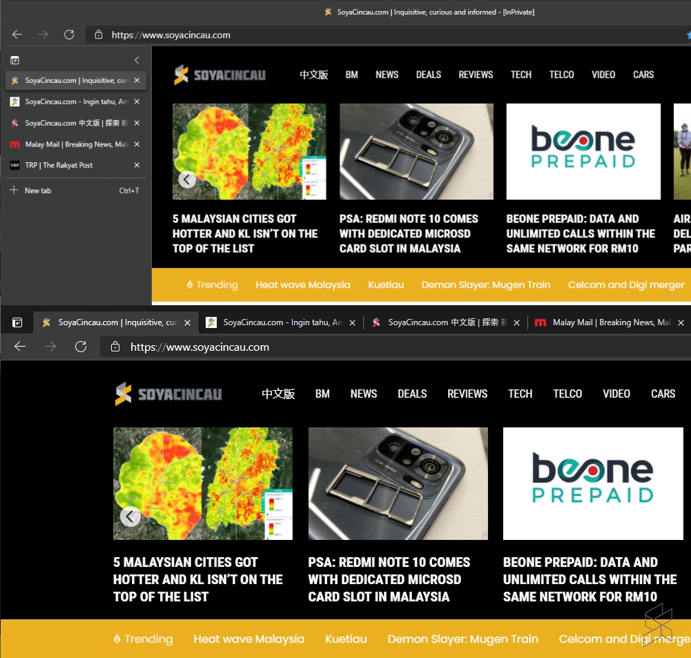Viewport: 691px width, 658px height.
Task: Click the back arrow in the top browser toolbar
Action: (x=17, y=35)
